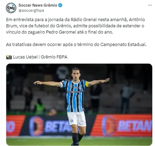Click the blue verified badge
Viewport: 155px width, 146px height.
click(60, 5)
